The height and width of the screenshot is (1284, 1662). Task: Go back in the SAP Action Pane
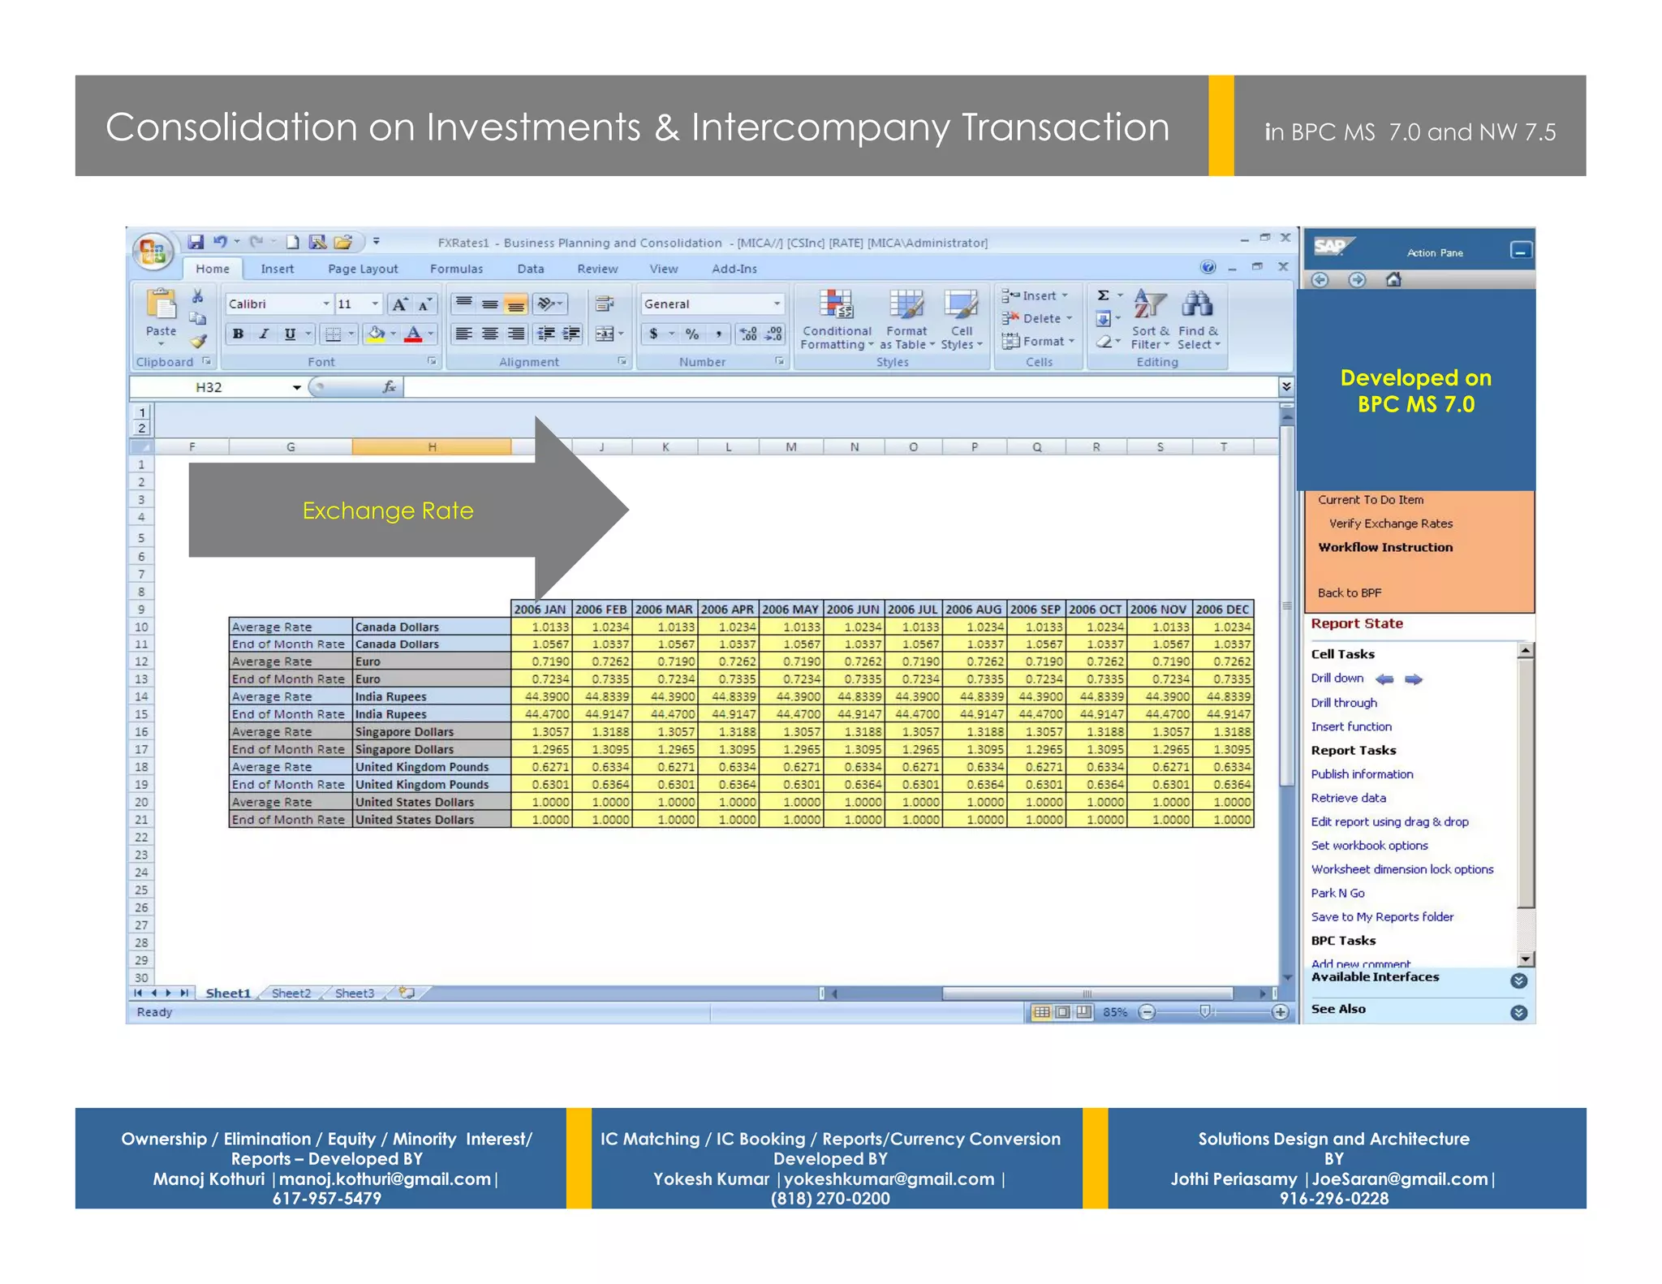[x=1320, y=280]
